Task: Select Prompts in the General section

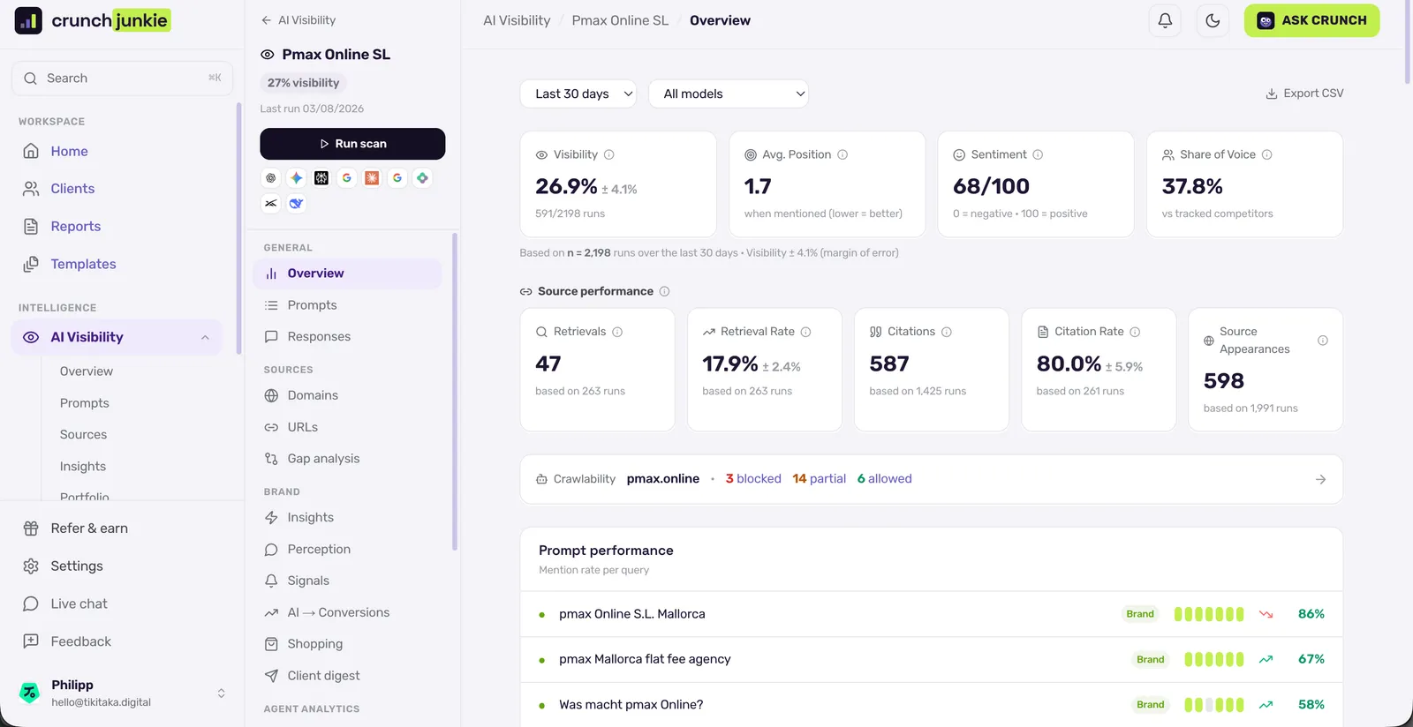Action: [x=312, y=305]
